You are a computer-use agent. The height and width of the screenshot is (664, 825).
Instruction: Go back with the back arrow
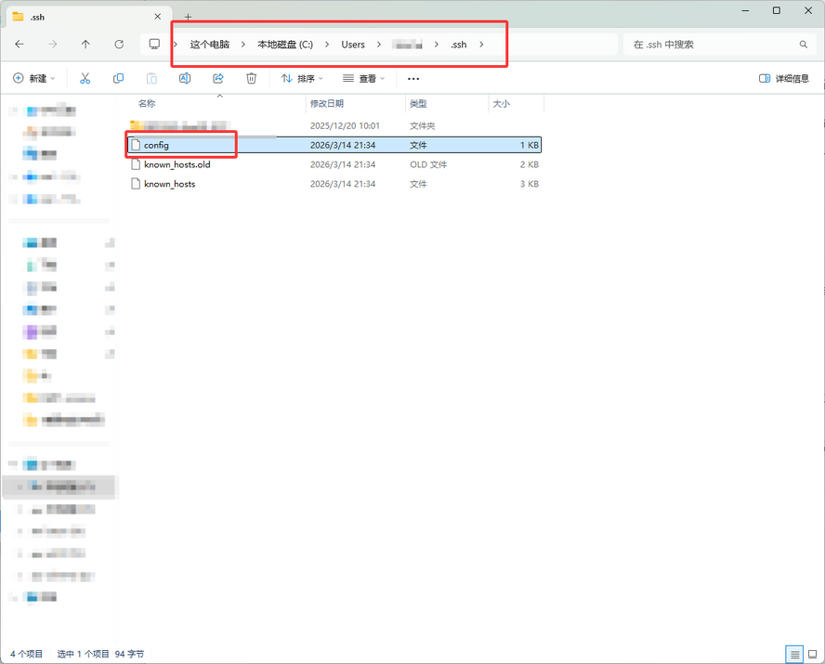pyautogui.click(x=20, y=45)
